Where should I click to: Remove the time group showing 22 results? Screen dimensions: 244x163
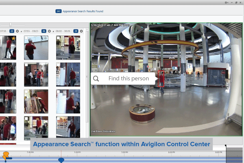click(x=17, y=31)
